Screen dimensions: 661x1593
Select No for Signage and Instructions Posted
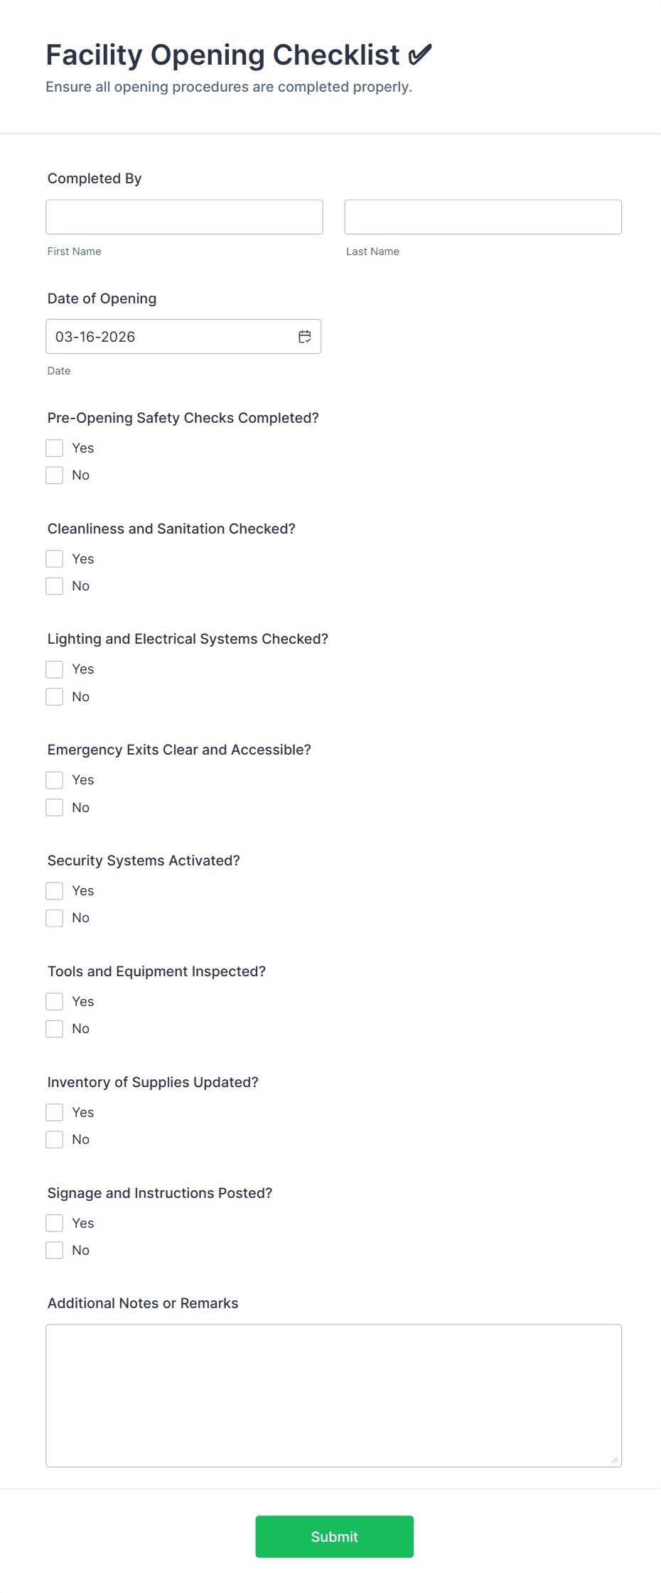[x=55, y=1251]
